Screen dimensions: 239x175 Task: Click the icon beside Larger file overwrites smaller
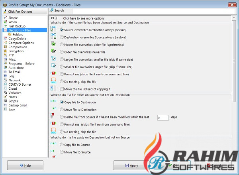pyautogui.click(x=53, y=59)
